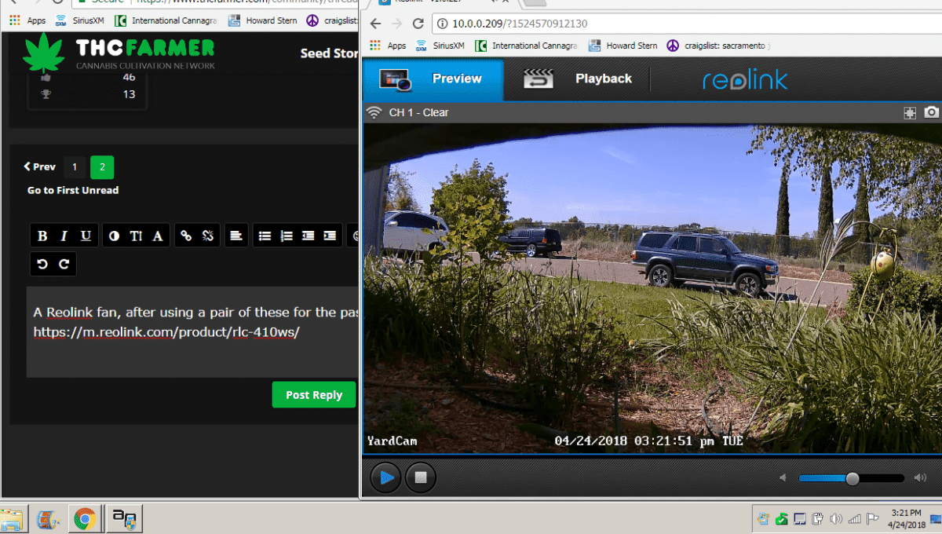Go to page 1 of the thread
This screenshot has width=942, height=534.
pos(75,167)
